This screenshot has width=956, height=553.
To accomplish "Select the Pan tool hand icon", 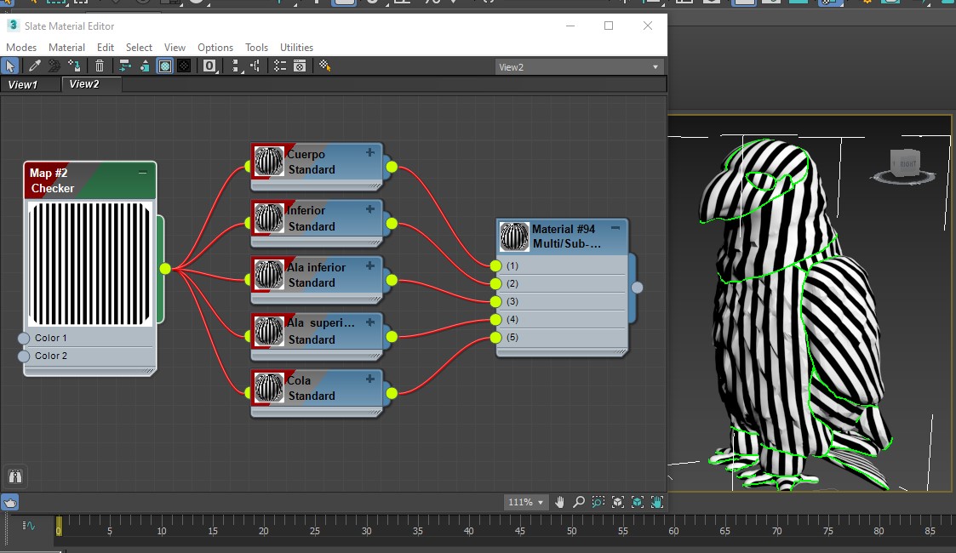I will coord(560,502).
